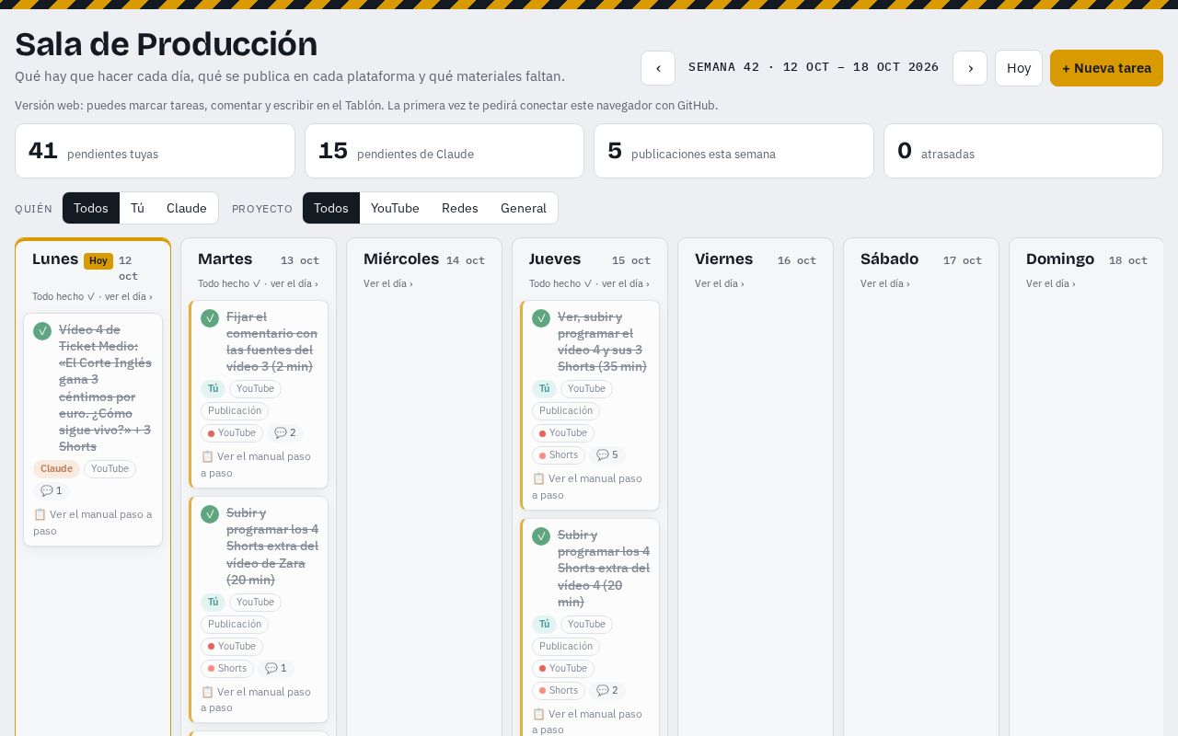Go to the next week arrow
1178x736 pixels.
tap(970, 68)
